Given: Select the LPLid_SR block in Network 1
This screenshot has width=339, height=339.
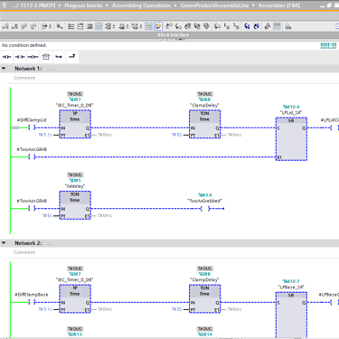Looking at the screenshot, I should point(291,139).
